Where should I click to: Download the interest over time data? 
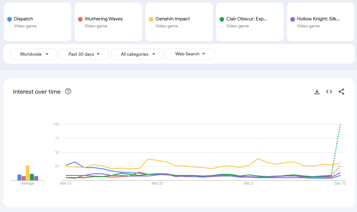click(x=317, y=92)
